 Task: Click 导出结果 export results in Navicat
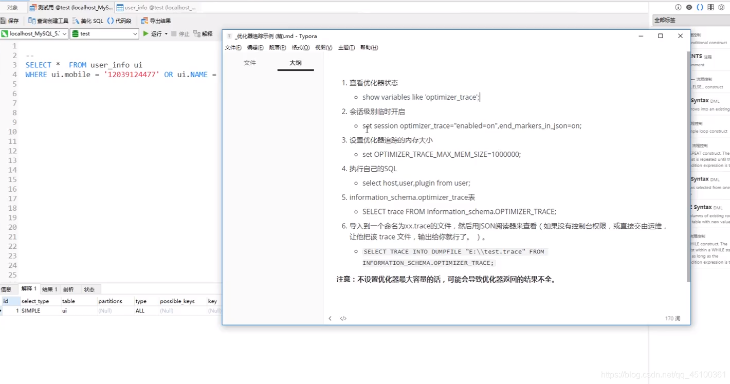click(156, 21)
